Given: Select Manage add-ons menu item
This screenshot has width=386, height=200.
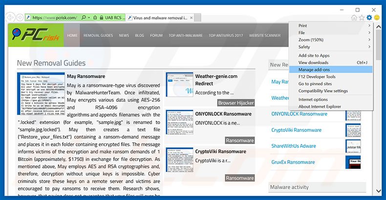Looking at the screenshot, I should tap(331, 70).
